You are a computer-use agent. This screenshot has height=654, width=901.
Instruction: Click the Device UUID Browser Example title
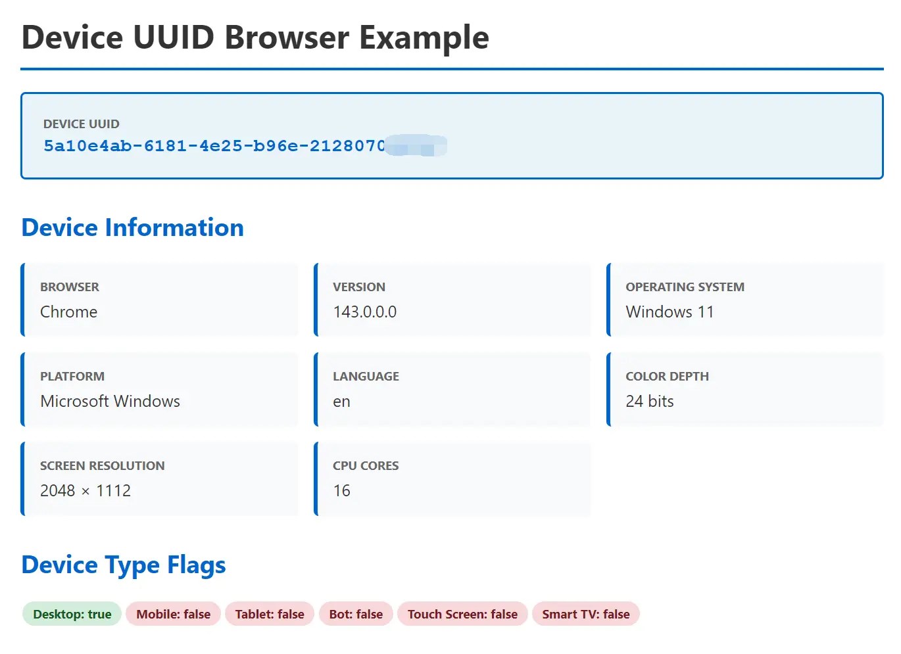pyautogui.click(x=255, y=37)
